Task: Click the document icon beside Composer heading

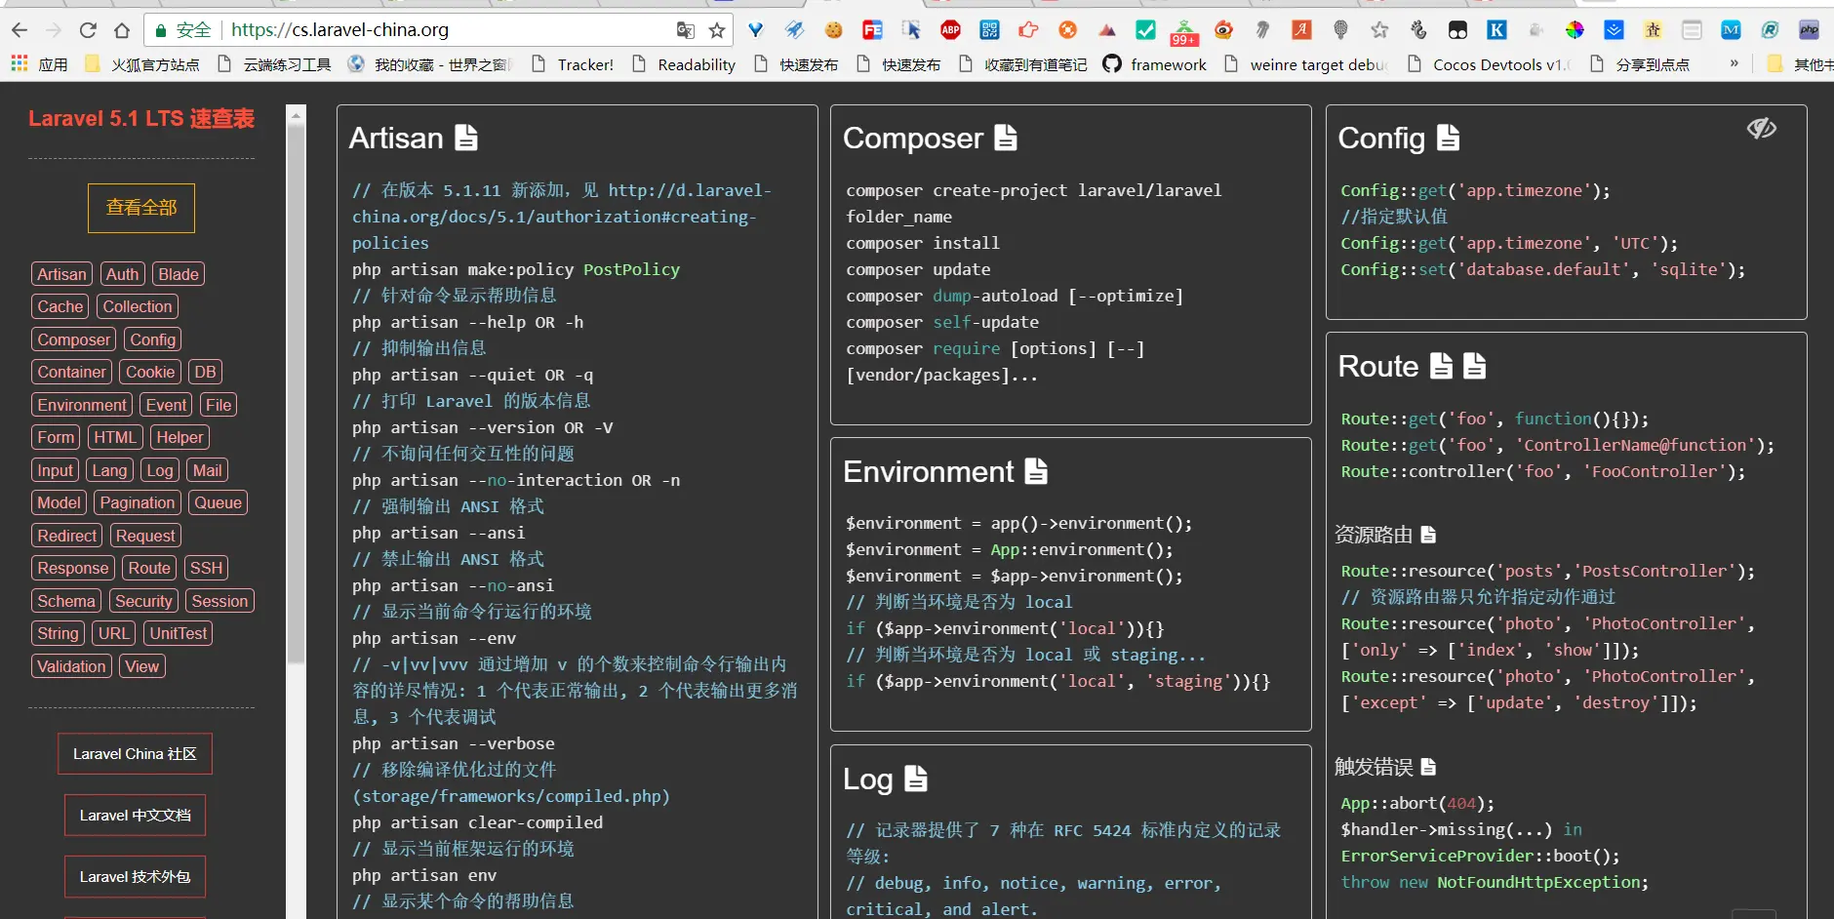Action: point(1006,138)
